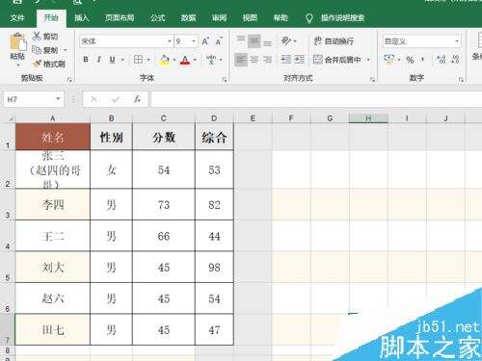
Task: Select column H header
Action: click(368, 118)
